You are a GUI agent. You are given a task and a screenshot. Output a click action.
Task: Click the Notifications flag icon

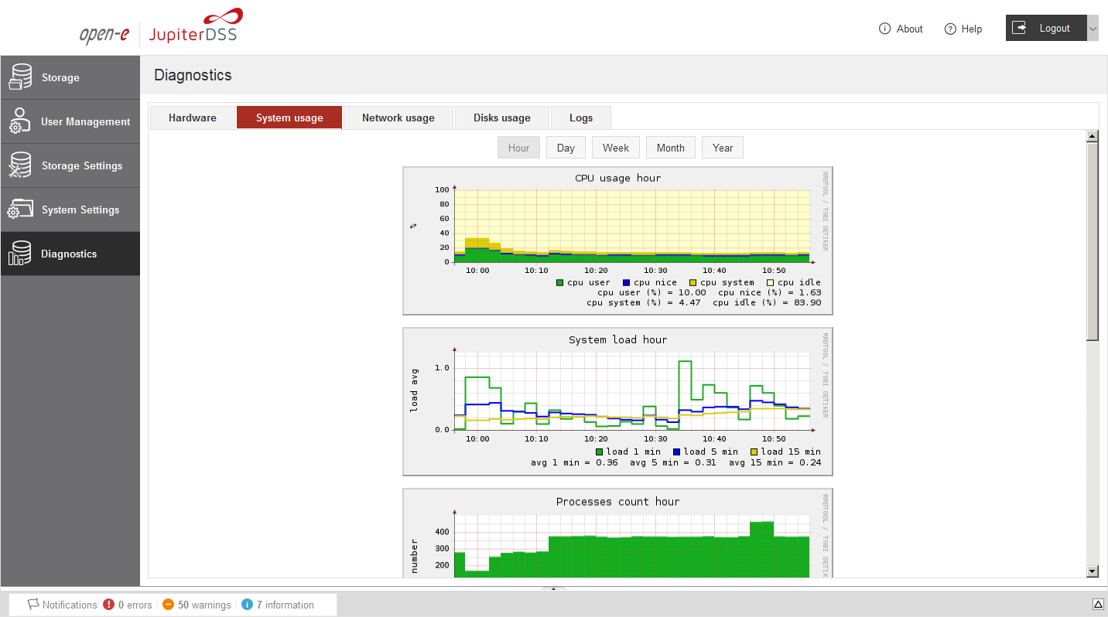point(33,605)
